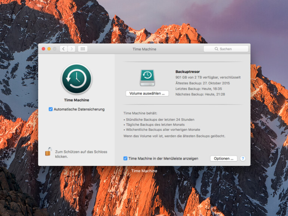This screenshot has height=216, width=288.
Task: Click the Wenn das Volume voll ist note
Action: point(174,136)
